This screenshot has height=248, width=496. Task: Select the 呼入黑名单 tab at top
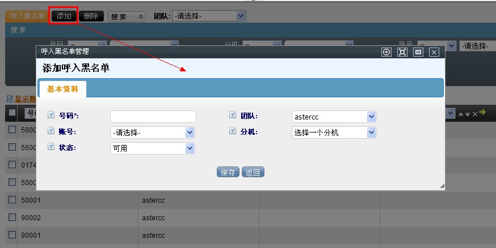coord(27,16)
